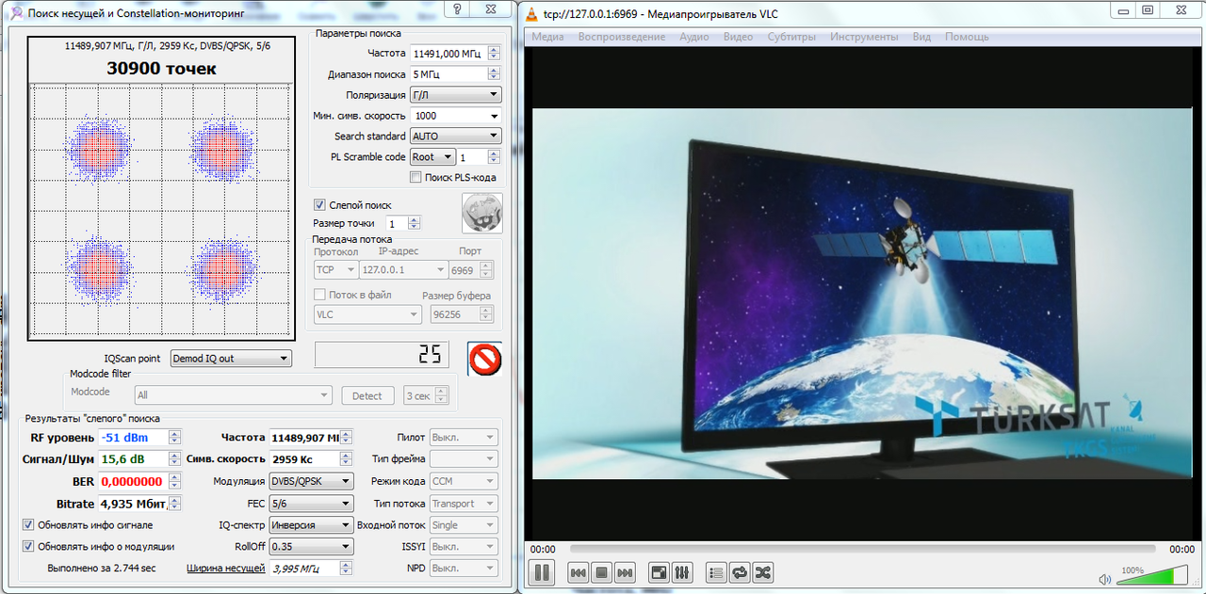Pause playback in VLC player

(x=542, y=571)
